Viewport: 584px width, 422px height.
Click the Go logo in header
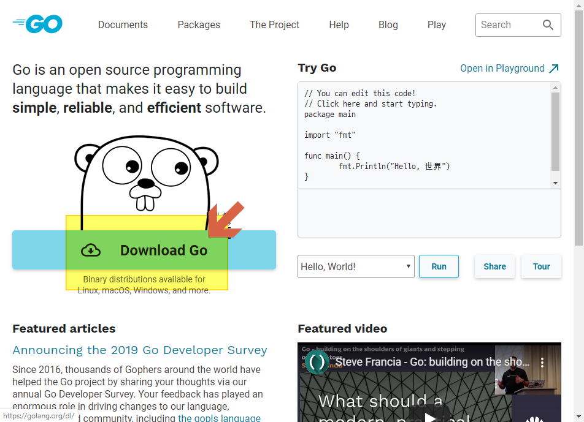[x=37, y=24]
